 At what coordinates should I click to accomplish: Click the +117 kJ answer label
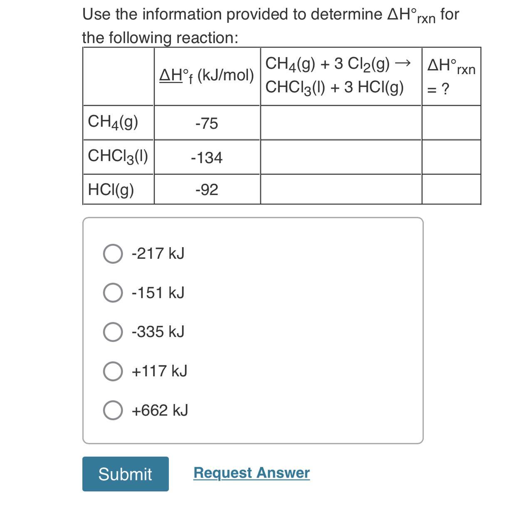(159, 371)
